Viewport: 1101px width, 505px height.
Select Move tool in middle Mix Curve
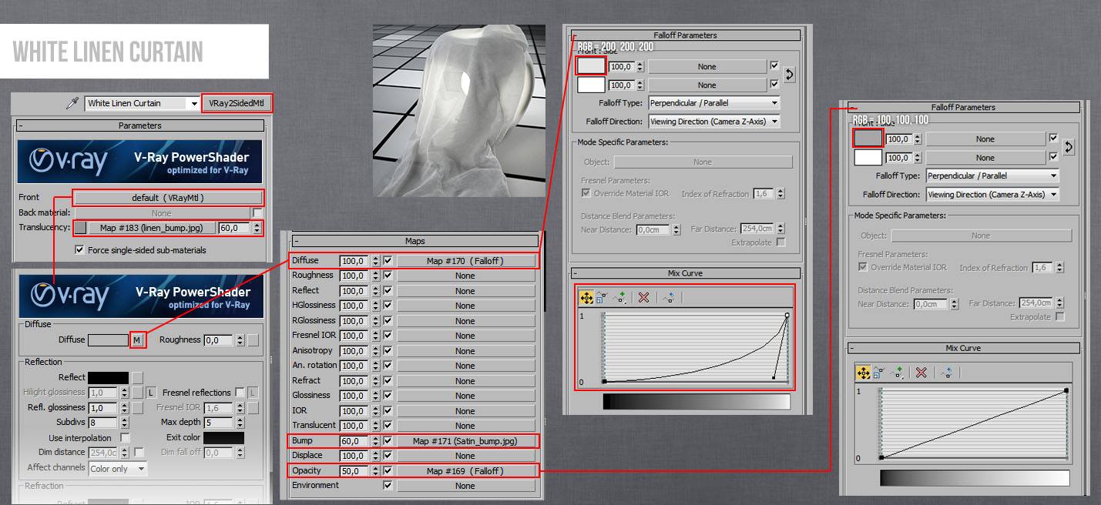coord(586,297)
